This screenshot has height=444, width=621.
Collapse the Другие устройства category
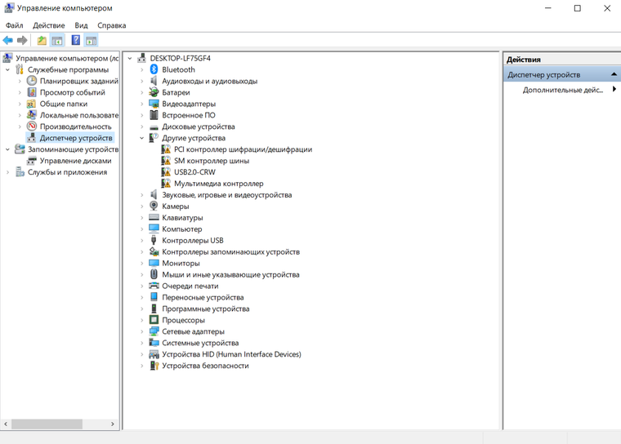click(142, 138)
